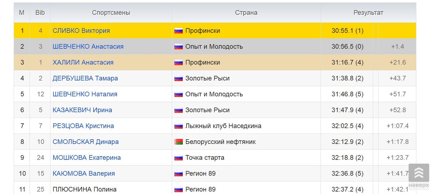Viewport: 430px width, 194px height.
Task: Click the flag icon beside Точка старта
Action: click(x=178, y=158)
